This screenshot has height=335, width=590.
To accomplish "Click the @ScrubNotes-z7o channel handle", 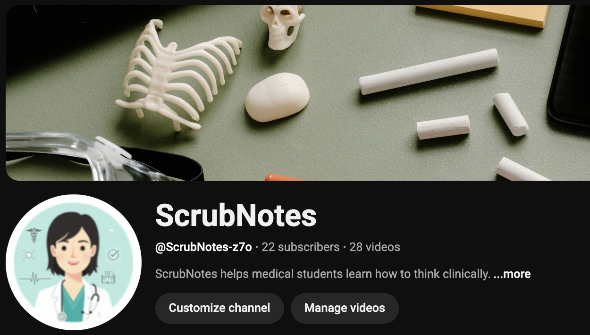I will 203,247.
